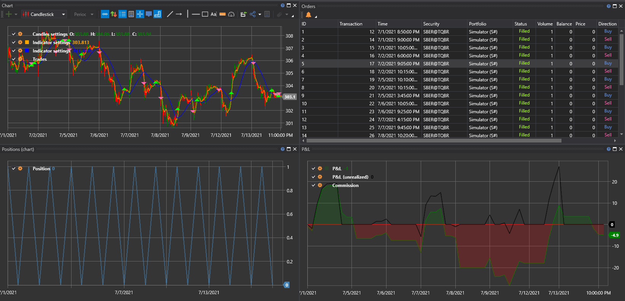Open the Candlestick chart type dropdown
This screenshot has width=625, height=301.
coord(44,14)
